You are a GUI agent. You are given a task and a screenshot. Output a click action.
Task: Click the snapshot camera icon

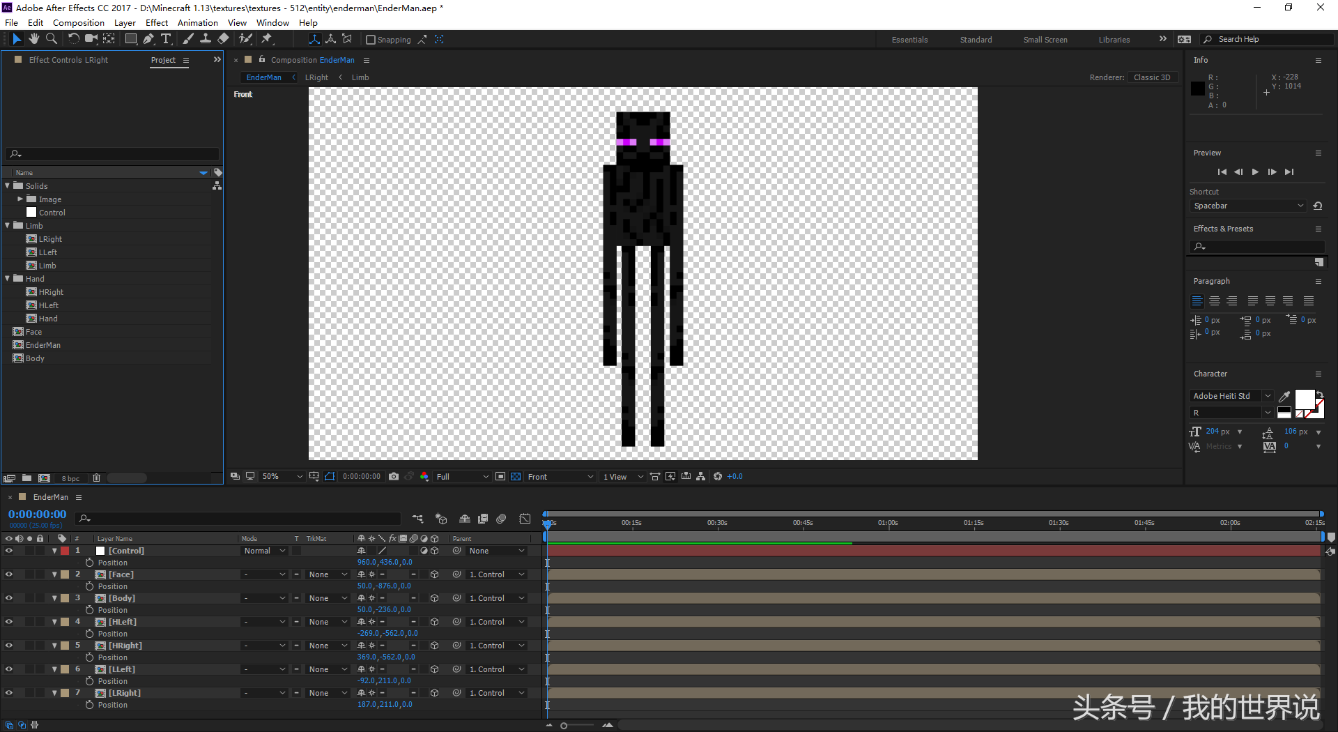394,476
